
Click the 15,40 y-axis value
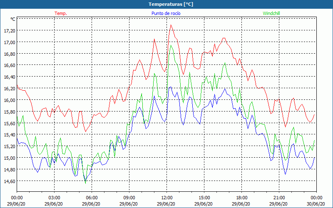point(10,135)
